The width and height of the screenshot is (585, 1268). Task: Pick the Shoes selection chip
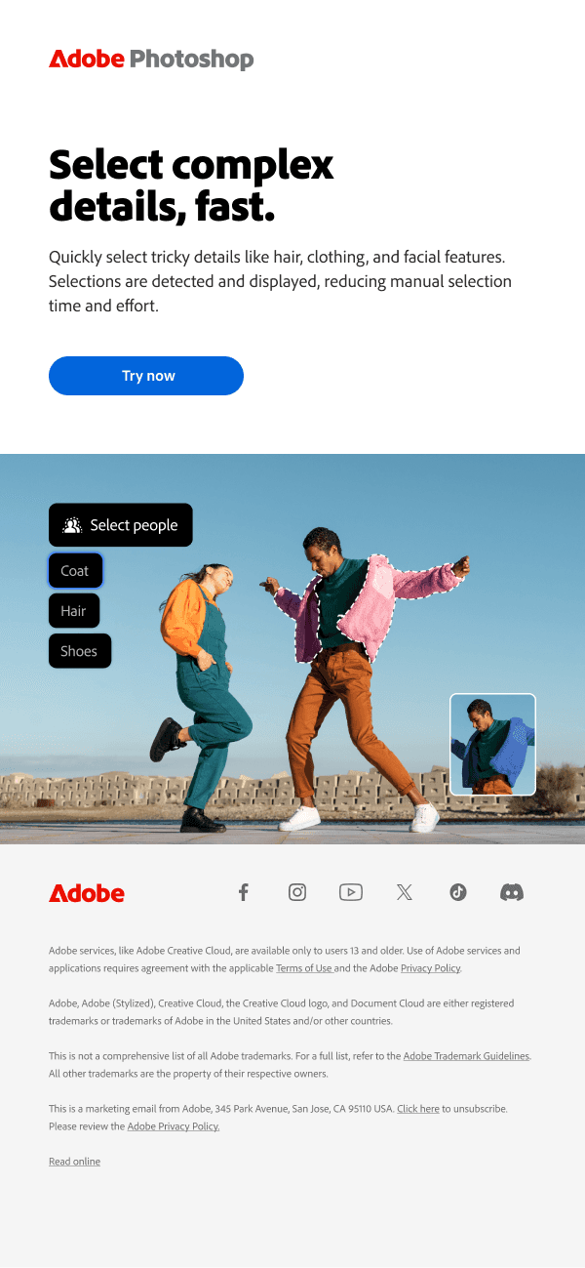pyautogui.click(x=79, y=651)
